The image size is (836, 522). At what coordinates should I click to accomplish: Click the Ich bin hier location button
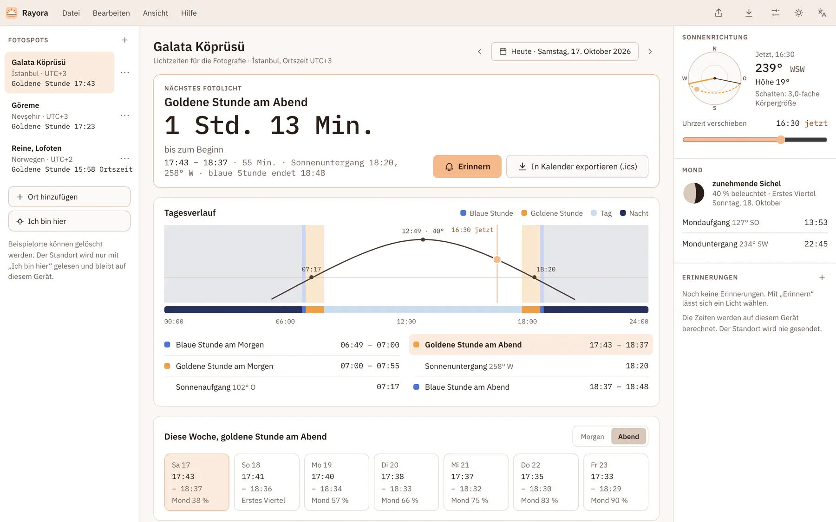coord(69,221)
